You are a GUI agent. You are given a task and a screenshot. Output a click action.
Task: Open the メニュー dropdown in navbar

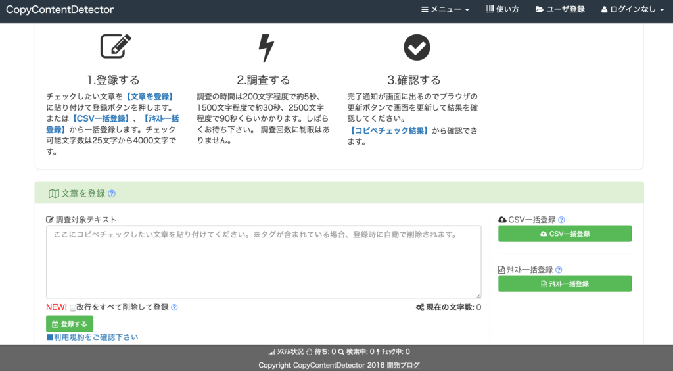pos(445,9)
